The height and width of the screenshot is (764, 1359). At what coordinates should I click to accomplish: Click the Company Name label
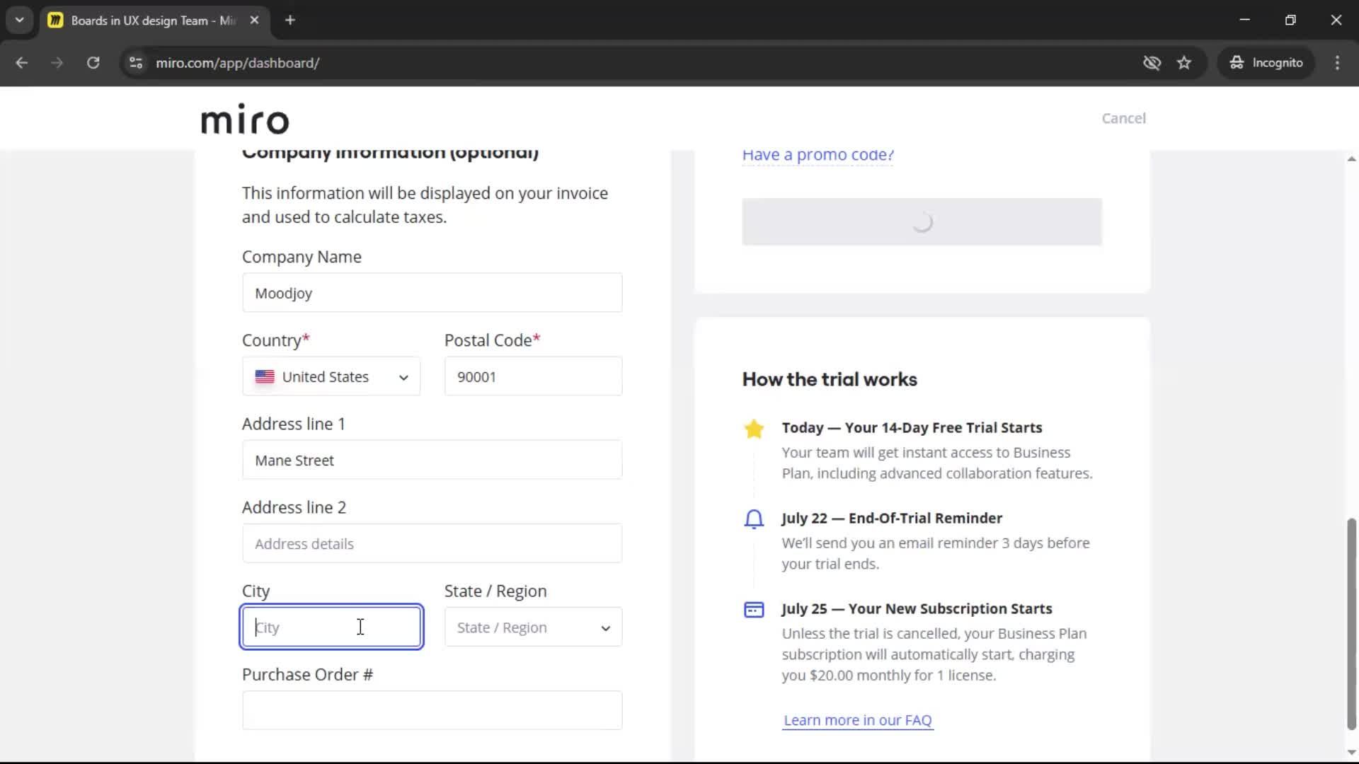point(302,257)
